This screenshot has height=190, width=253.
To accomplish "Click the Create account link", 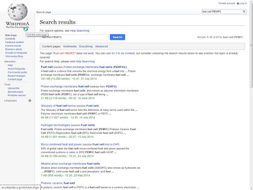I will pos(227,3).
